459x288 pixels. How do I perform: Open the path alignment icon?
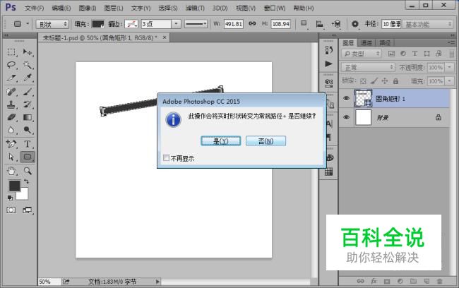point(320,24)
